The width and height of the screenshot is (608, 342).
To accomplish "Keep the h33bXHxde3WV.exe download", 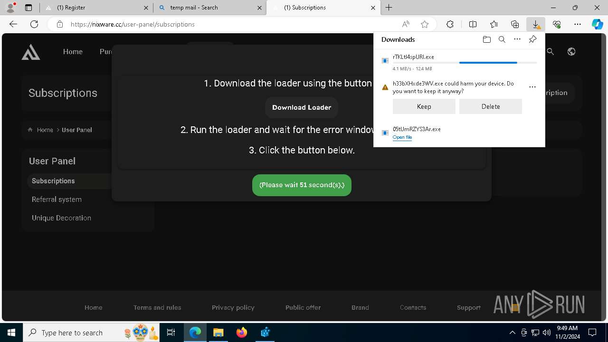I will [424, 106].
